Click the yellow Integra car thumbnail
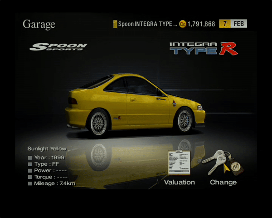 tap(135, 105)
